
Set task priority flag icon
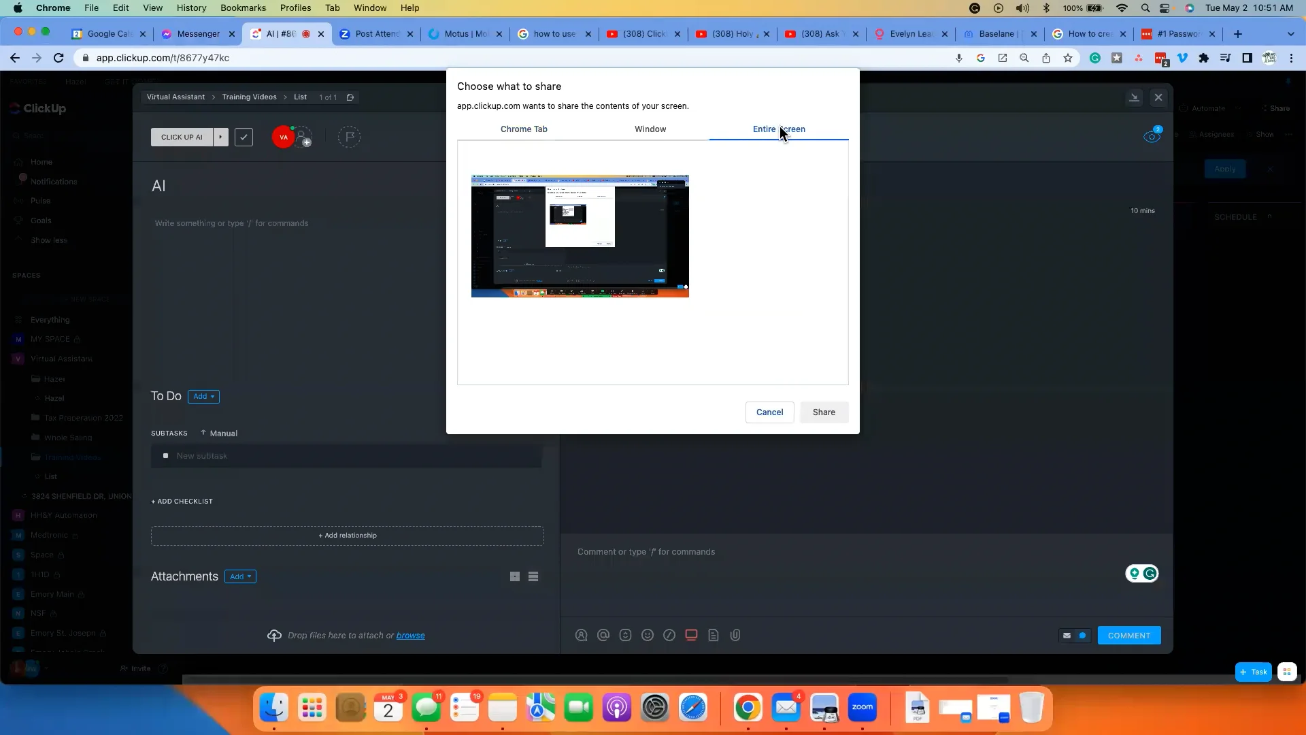click(x=349, y=137)
